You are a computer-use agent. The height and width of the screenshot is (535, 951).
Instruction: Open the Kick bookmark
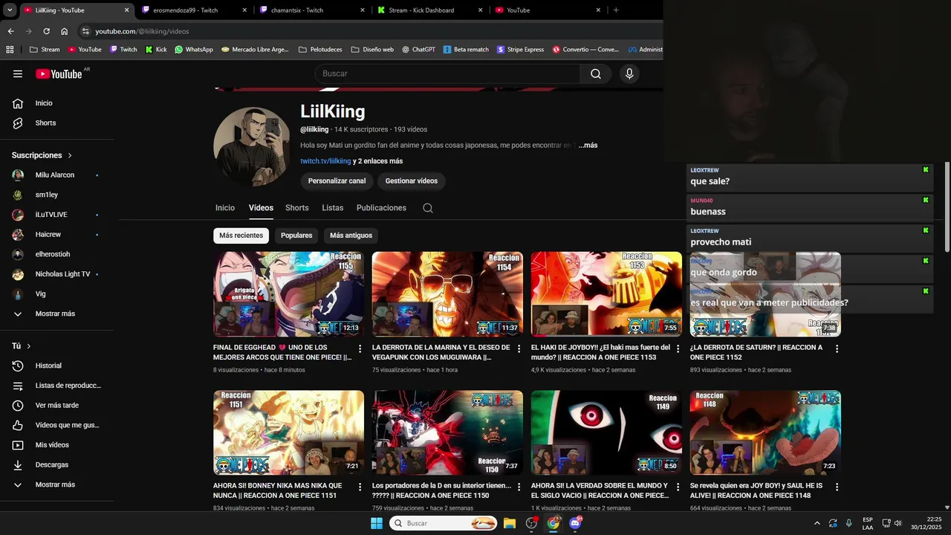(x=156, y=50)
